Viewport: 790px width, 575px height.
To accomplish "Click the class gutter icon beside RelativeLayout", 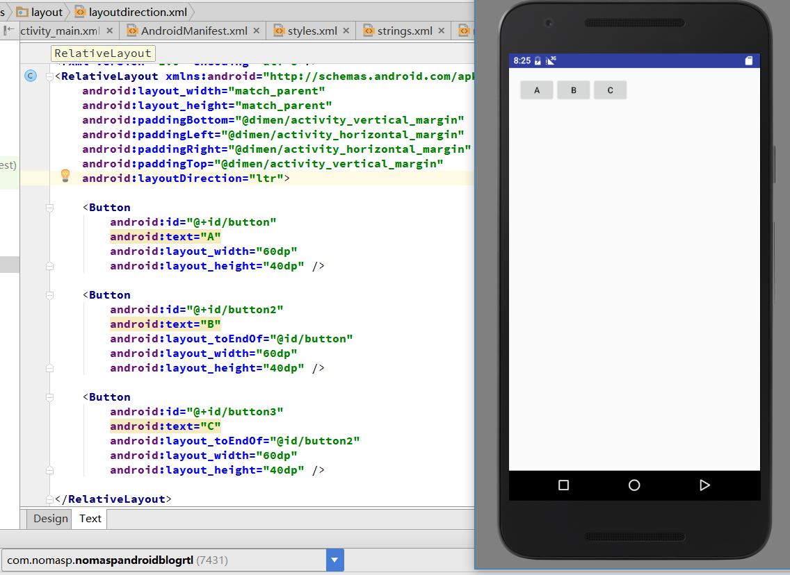I will tap(31, 76).
